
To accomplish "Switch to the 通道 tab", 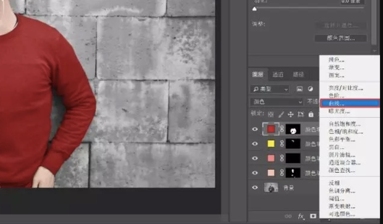I will 278,75.
